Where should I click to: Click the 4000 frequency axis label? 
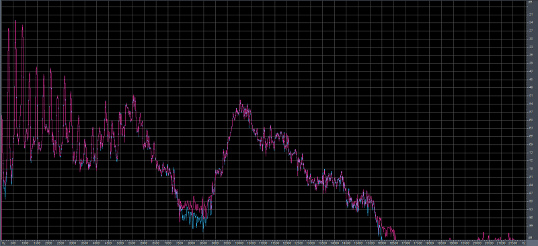(x=96, y=243)
